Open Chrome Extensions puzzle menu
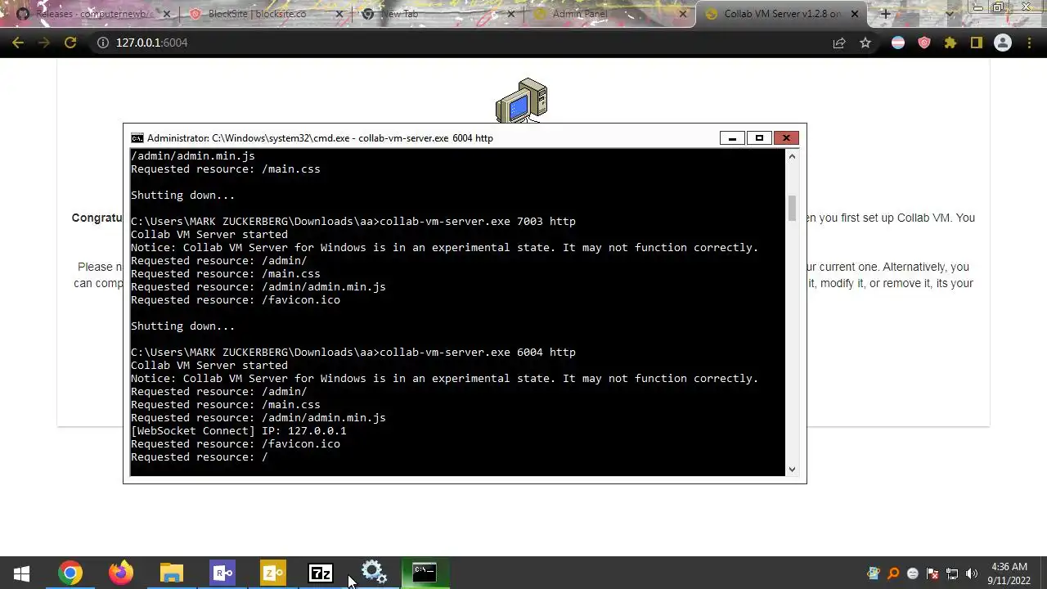The width and height of the screenshot is (1047, 589). pos(950,43)
